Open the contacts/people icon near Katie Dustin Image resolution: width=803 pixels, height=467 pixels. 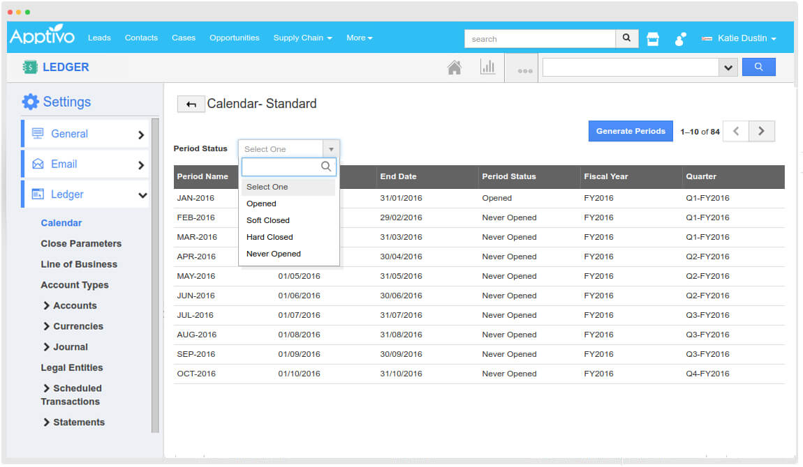pos(679,39)
